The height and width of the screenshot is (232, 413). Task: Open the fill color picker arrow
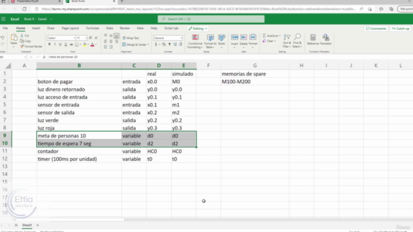[x=88, y=44]
